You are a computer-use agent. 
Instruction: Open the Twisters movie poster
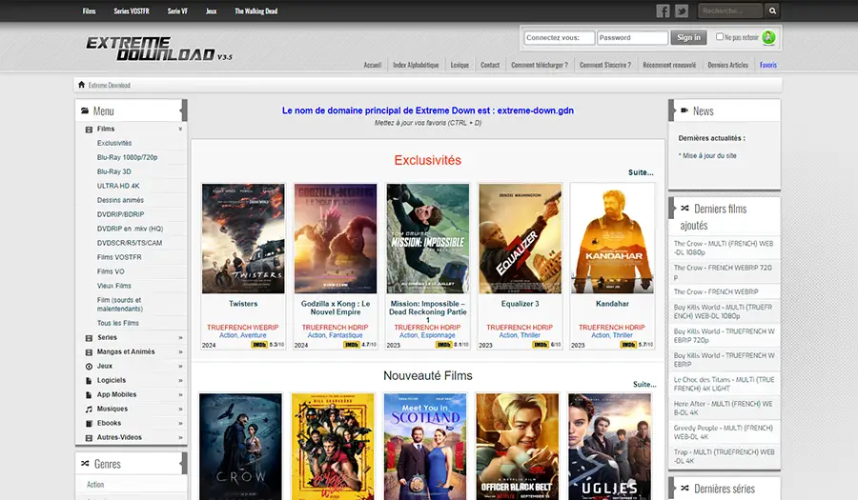coord(243,238)
